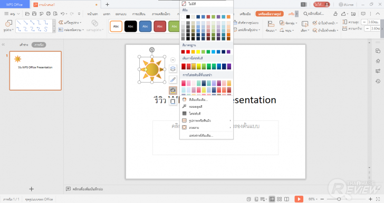Open Picture or Texture fill submenu

click(206, 120)
